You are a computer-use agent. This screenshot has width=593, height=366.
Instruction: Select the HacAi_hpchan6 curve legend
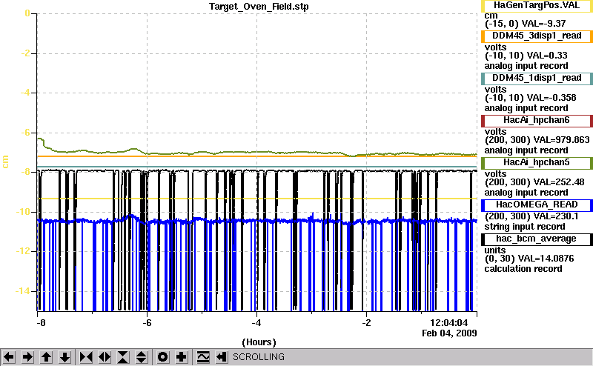point(537,121)
